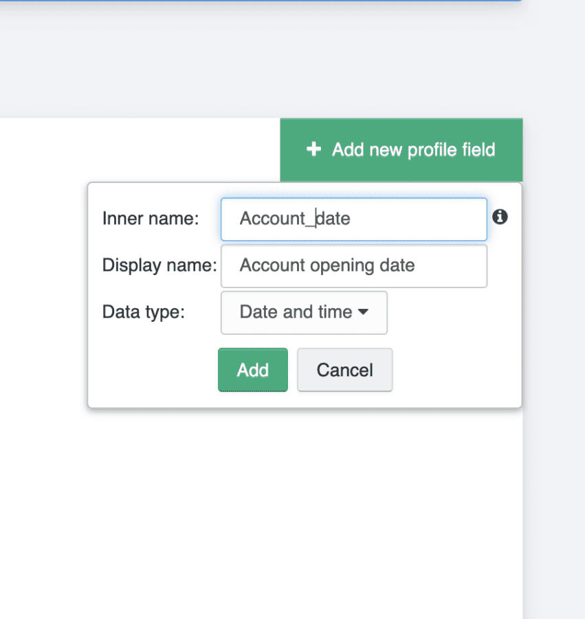Viewport: 585px width, 619px height.
Task: Click the caret arrow on Data type dropdown
Action: (364, 312)
